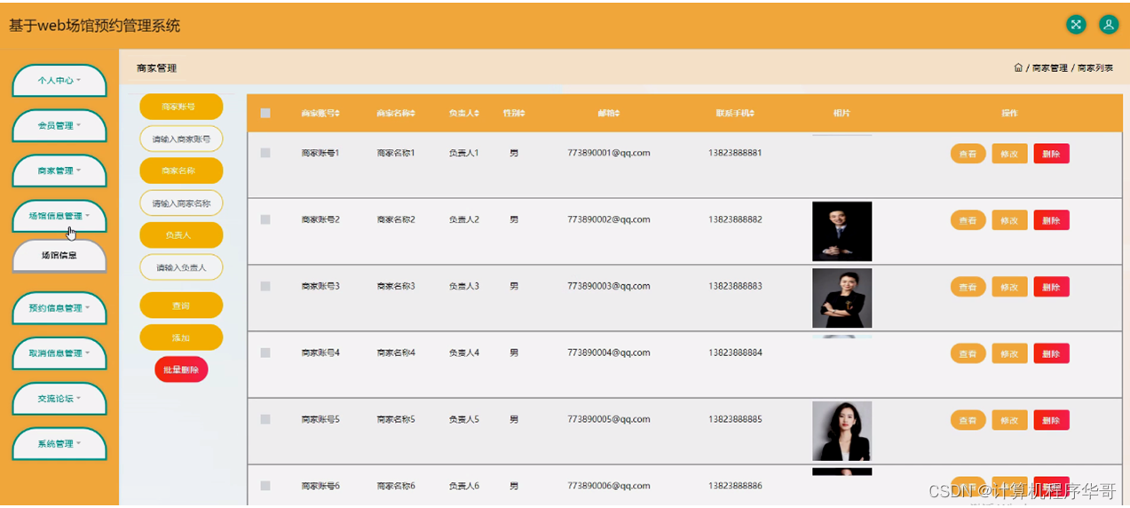Sort by 邮箱 column sort arrows
Screen dimensions: 1130x508
tap(617, 114)
